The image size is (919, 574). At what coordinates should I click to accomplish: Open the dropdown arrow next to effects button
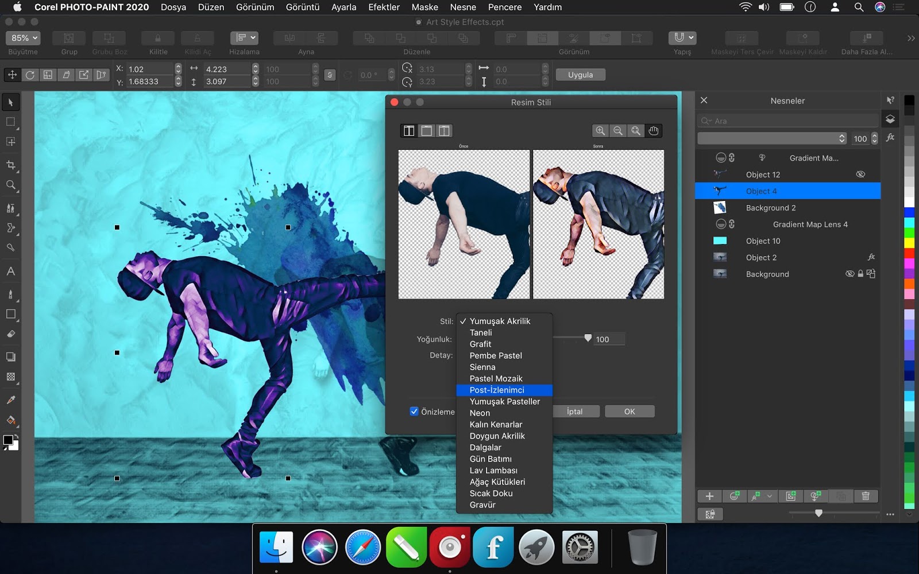click(769, 496)
